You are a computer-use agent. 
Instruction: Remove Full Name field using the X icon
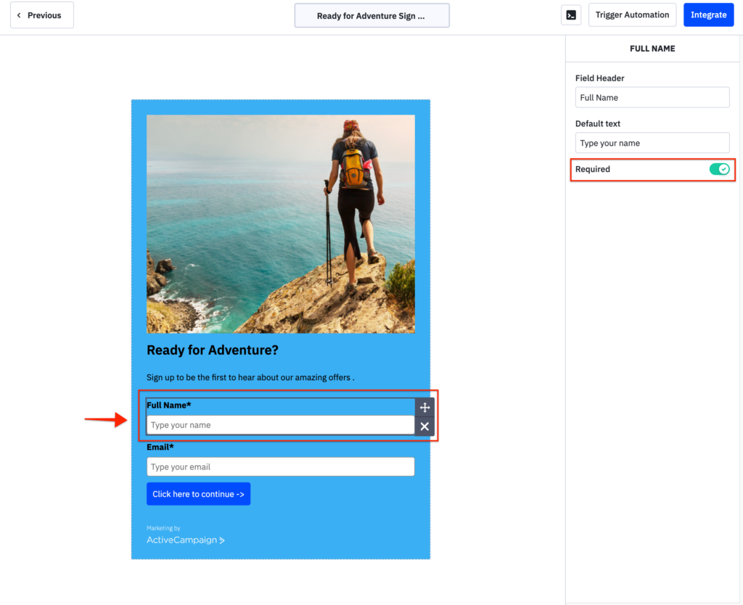coord(424,427)
